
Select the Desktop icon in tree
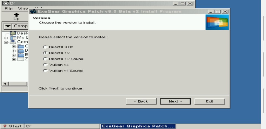point(13,33)
